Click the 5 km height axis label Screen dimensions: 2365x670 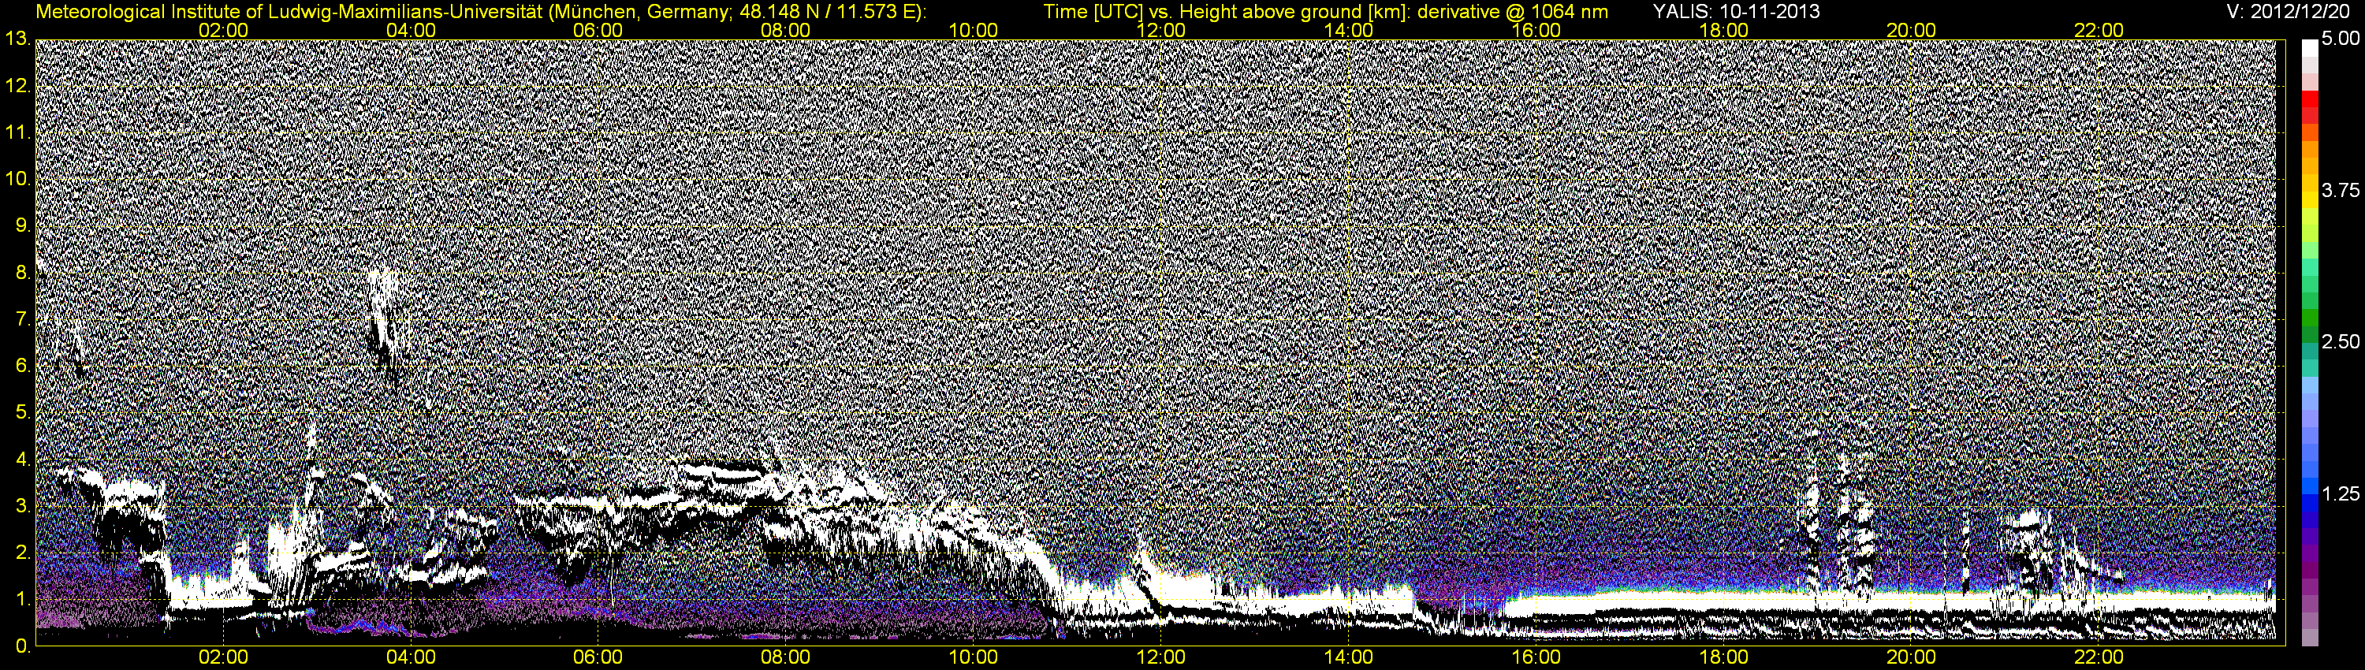(x=23, y=413)
